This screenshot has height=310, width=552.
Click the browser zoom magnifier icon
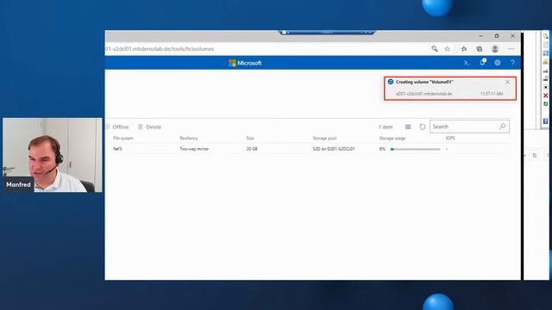(x=435, y=49)
